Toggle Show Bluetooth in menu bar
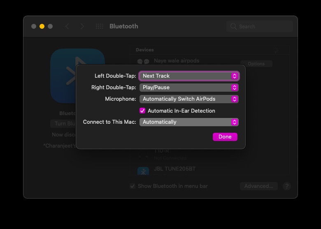 coord(133,186)
